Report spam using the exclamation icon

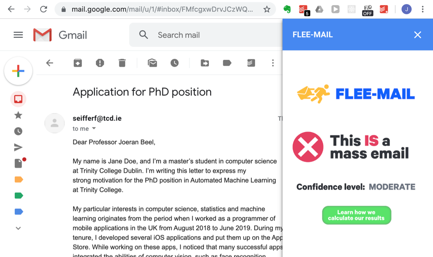pyautogui.click(x=100, y=63)
